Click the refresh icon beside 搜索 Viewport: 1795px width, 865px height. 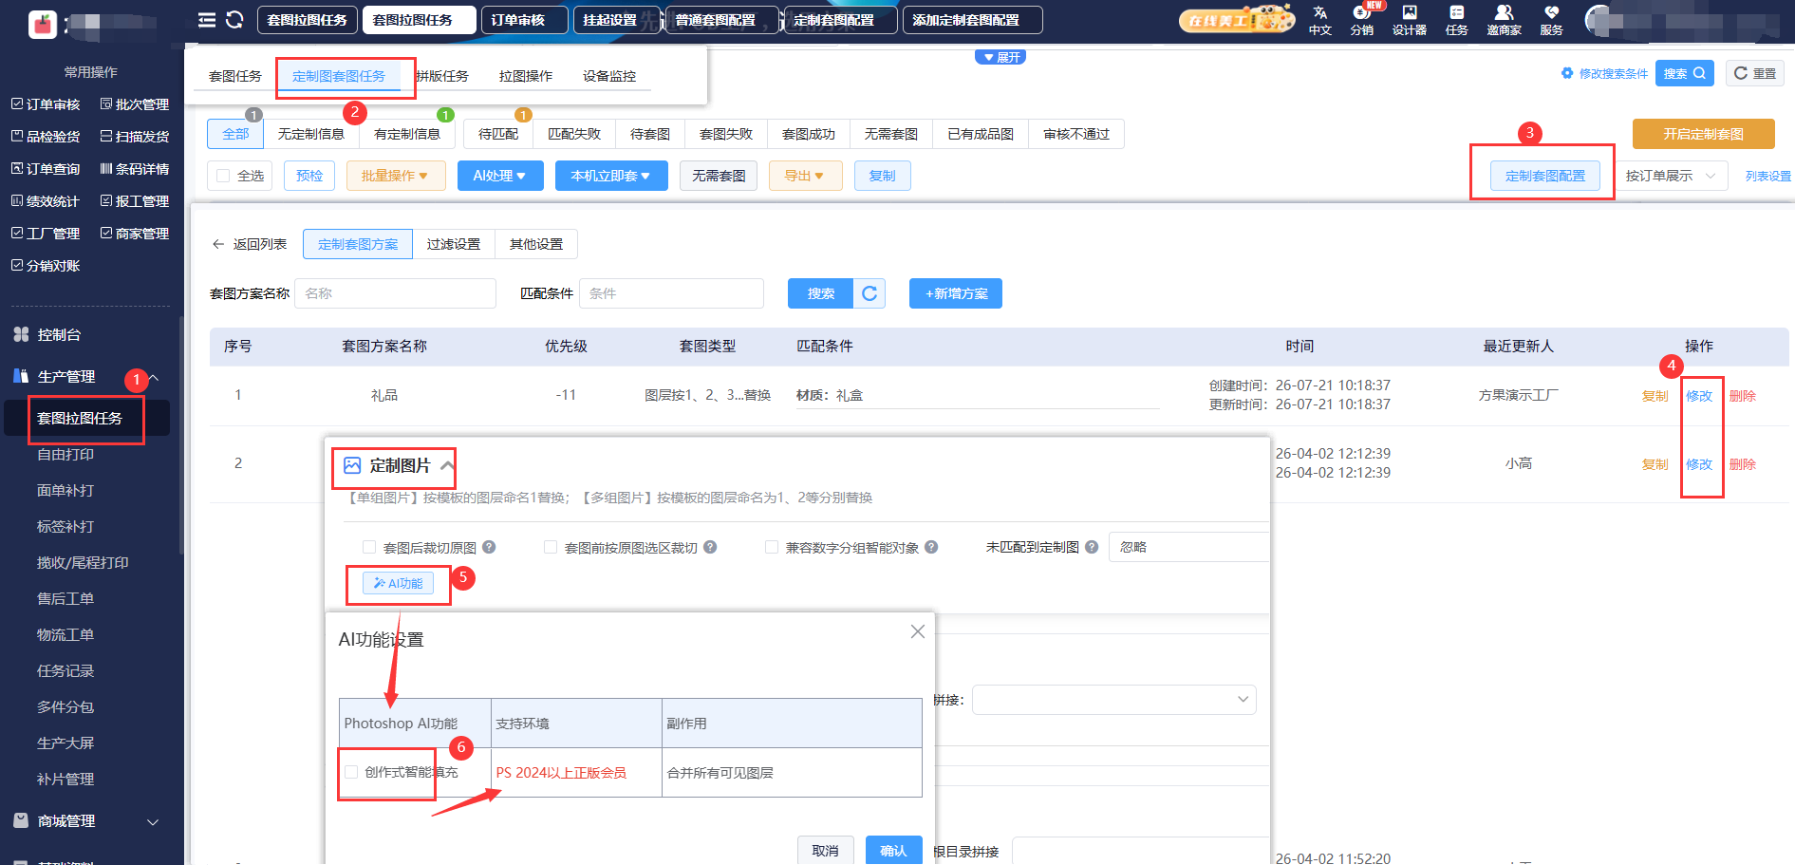click(869, 293)
